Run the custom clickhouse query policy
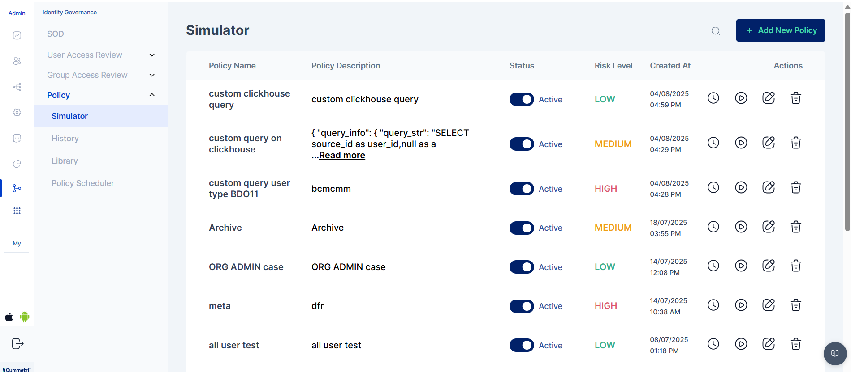This screenshot has width=851, height=372. [x=741, y=98]
